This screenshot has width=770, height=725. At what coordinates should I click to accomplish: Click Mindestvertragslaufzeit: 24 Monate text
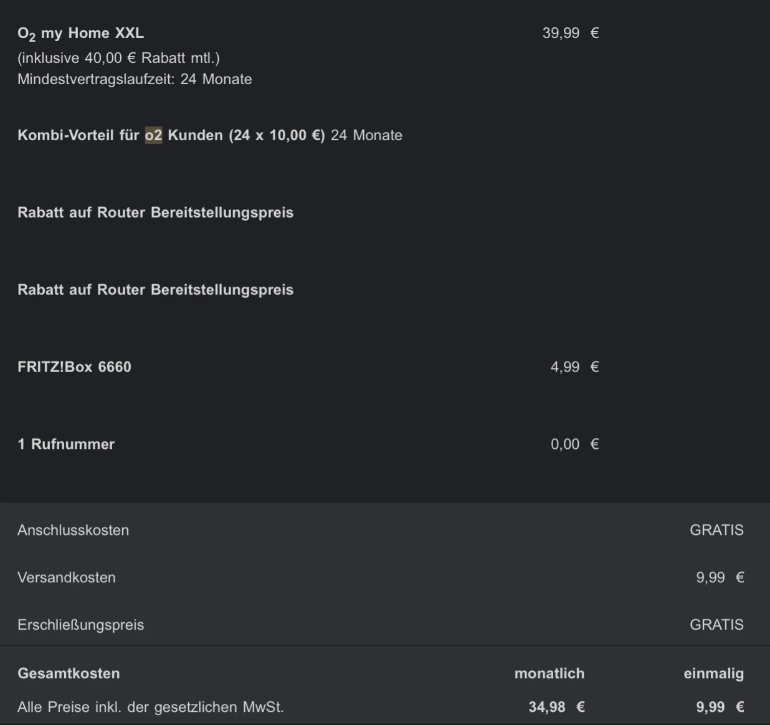[135, 79]
